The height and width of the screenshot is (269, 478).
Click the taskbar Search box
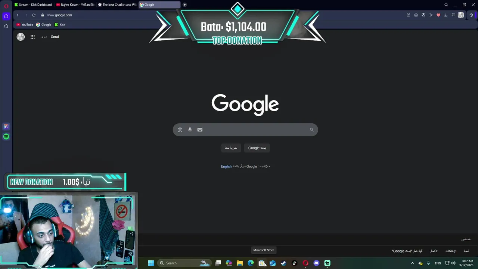click(184, 263)
